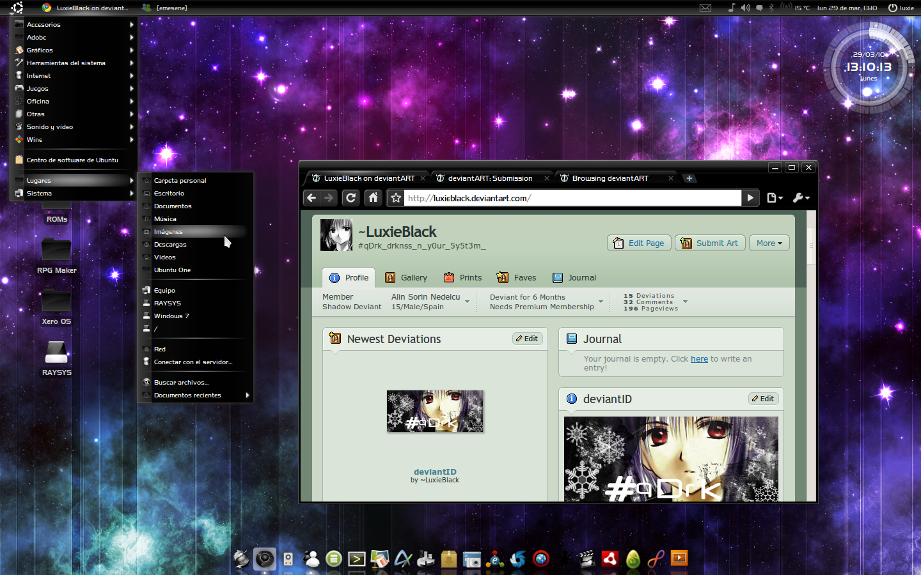The image size is (921, 575).
Task: Click the Edit Page button
Action: pyautogui.click(x=639, y=243)
